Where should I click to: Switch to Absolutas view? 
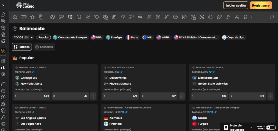[44, 47]
